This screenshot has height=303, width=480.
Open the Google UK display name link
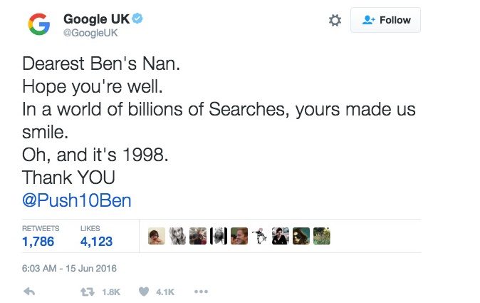96,19
